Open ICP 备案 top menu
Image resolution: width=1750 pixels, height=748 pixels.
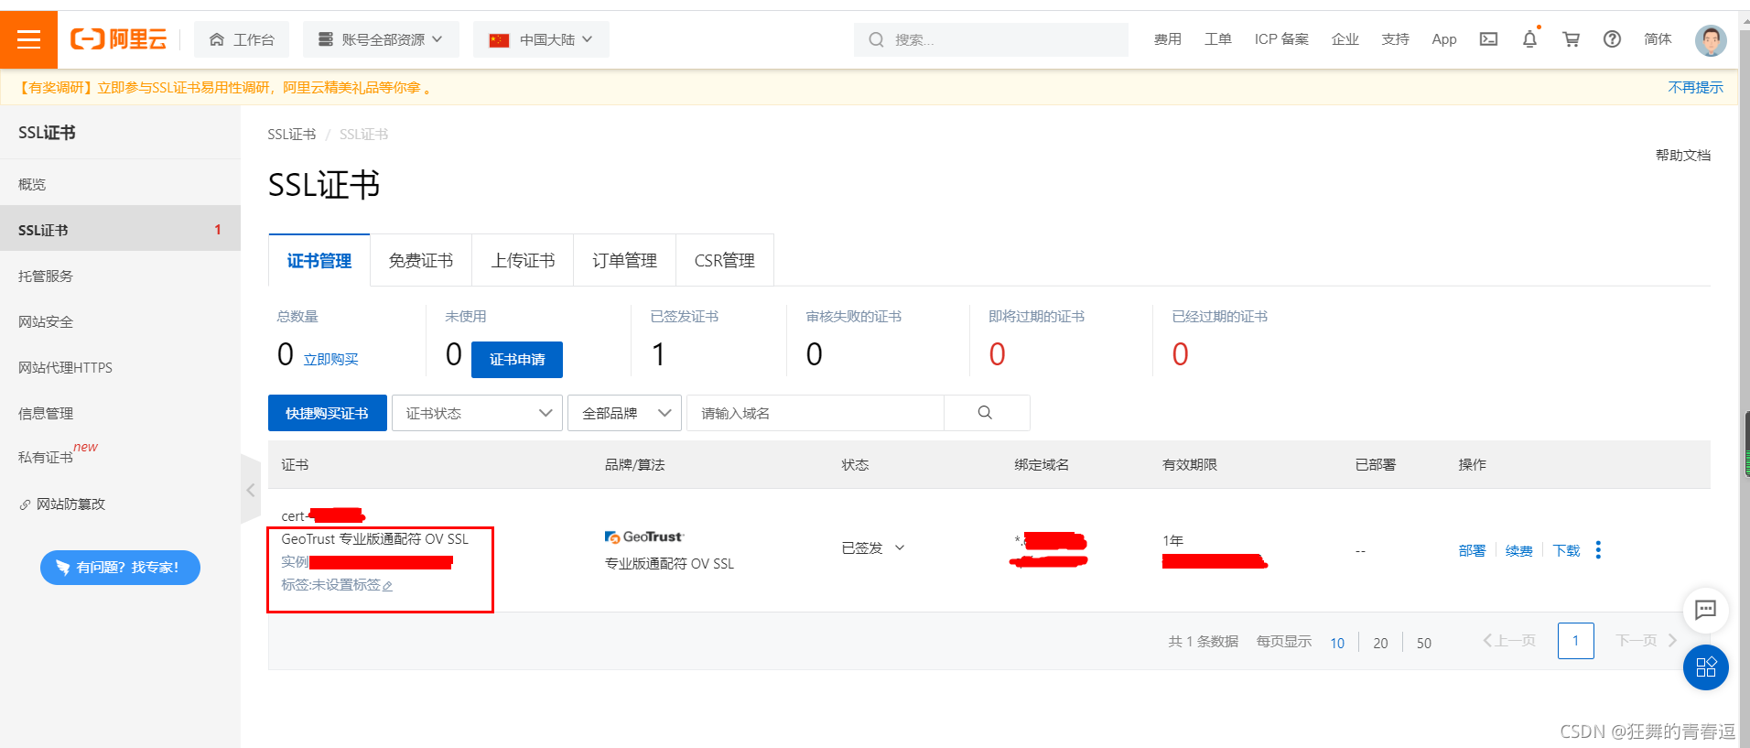point(1281,39)
